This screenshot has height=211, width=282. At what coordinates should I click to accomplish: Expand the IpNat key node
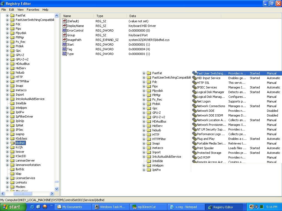(x=7, y=125)
